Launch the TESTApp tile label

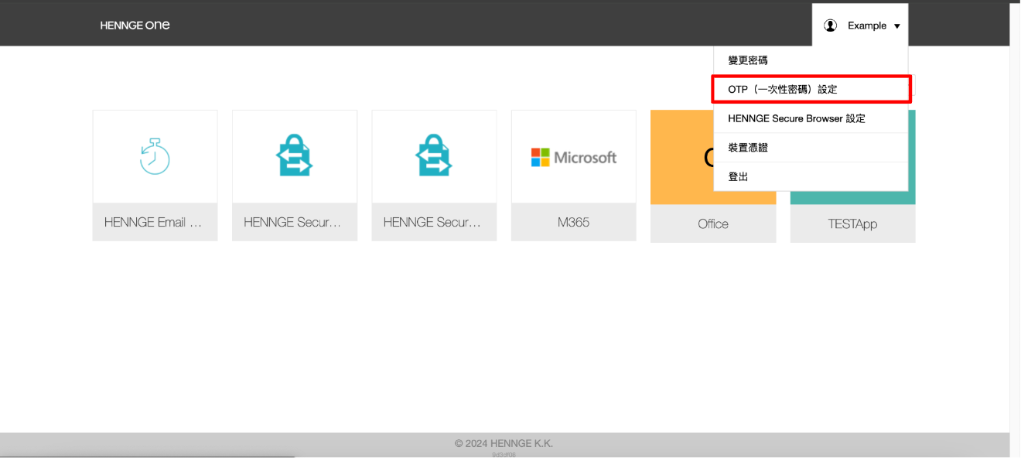pyautogui.click(x=852, y=223)
